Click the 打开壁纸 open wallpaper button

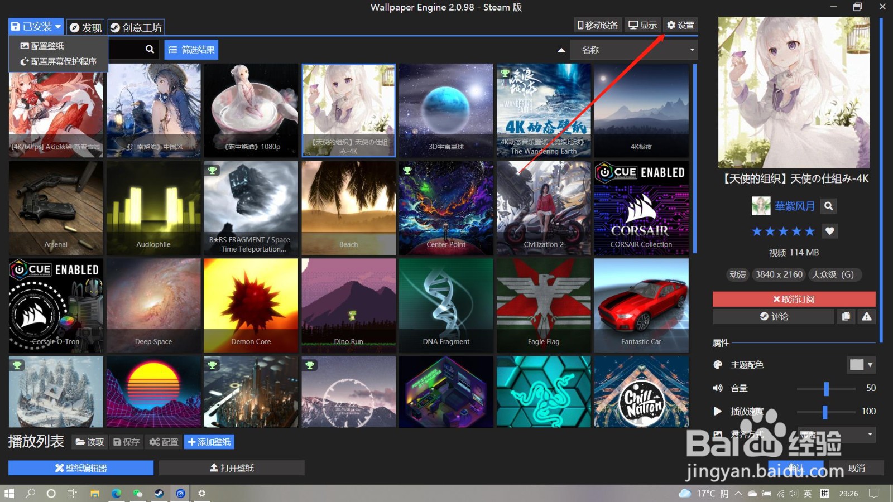[232, 467]
